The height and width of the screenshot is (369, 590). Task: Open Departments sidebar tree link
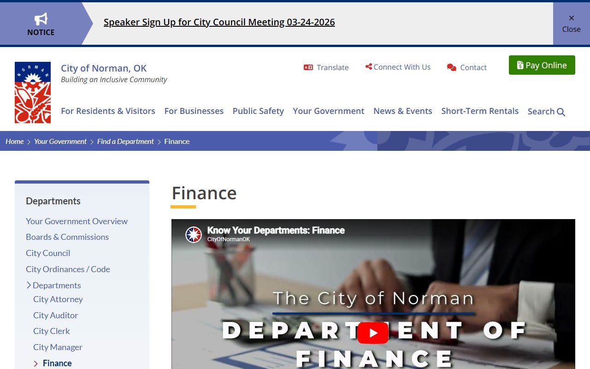pyautogui.click(x=57, y=285)
